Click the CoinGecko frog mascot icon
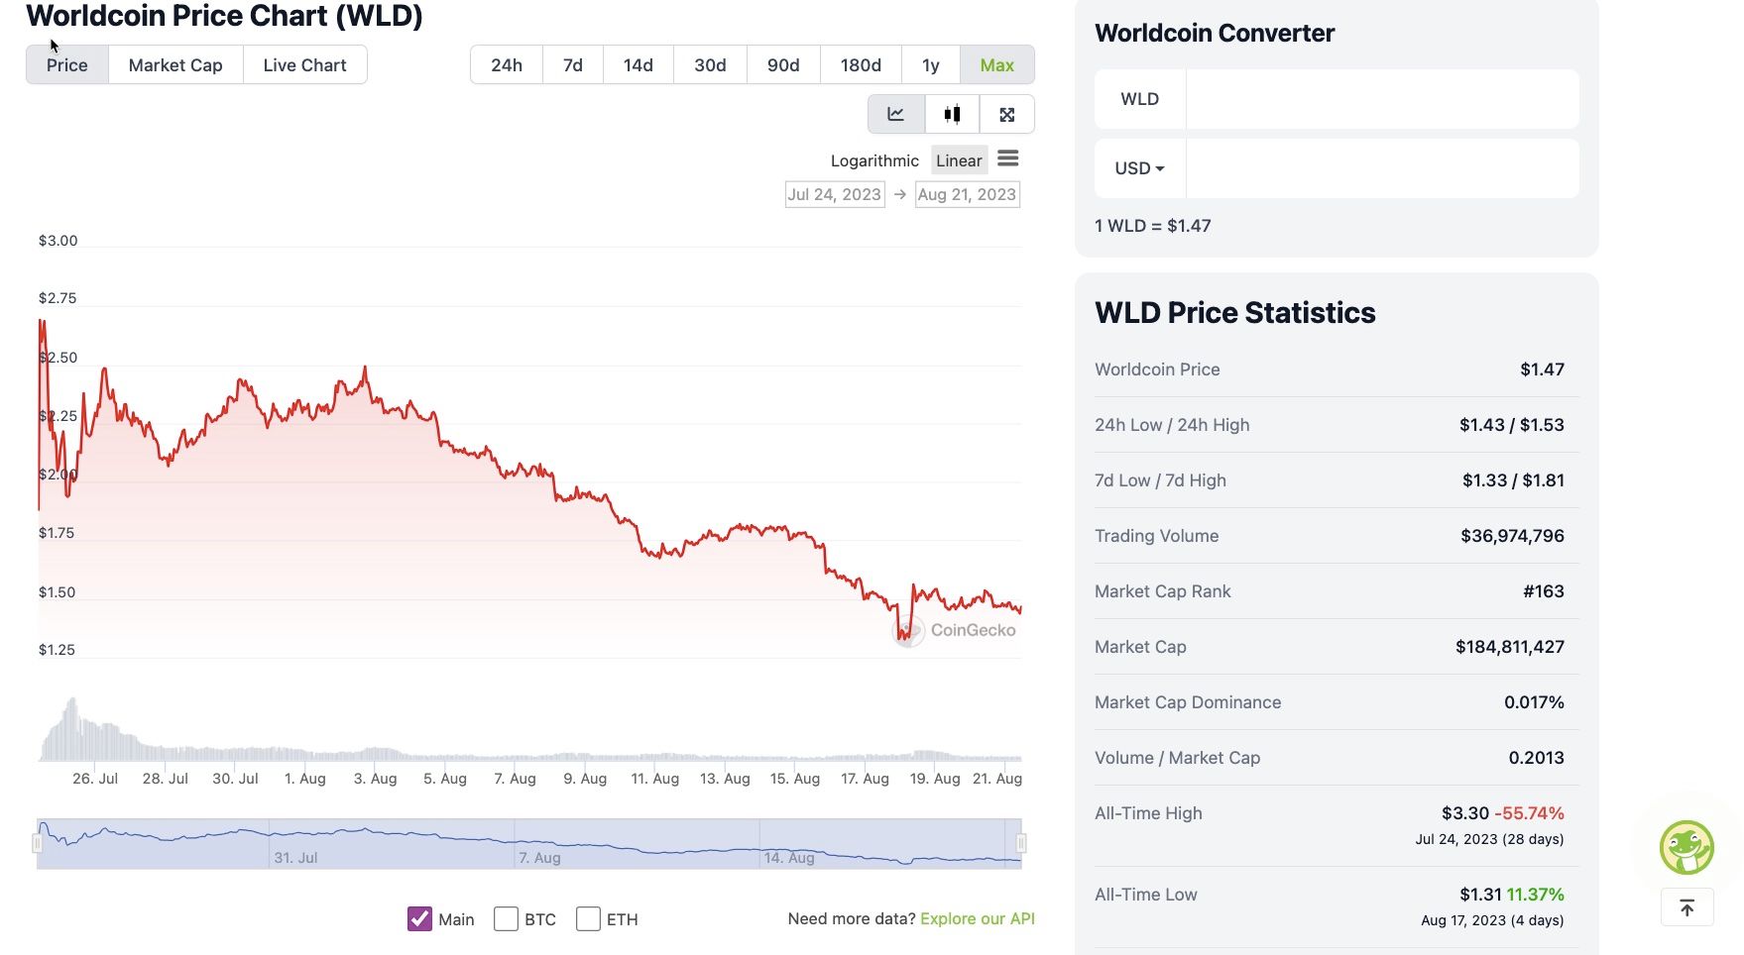 coord(1686,847)
